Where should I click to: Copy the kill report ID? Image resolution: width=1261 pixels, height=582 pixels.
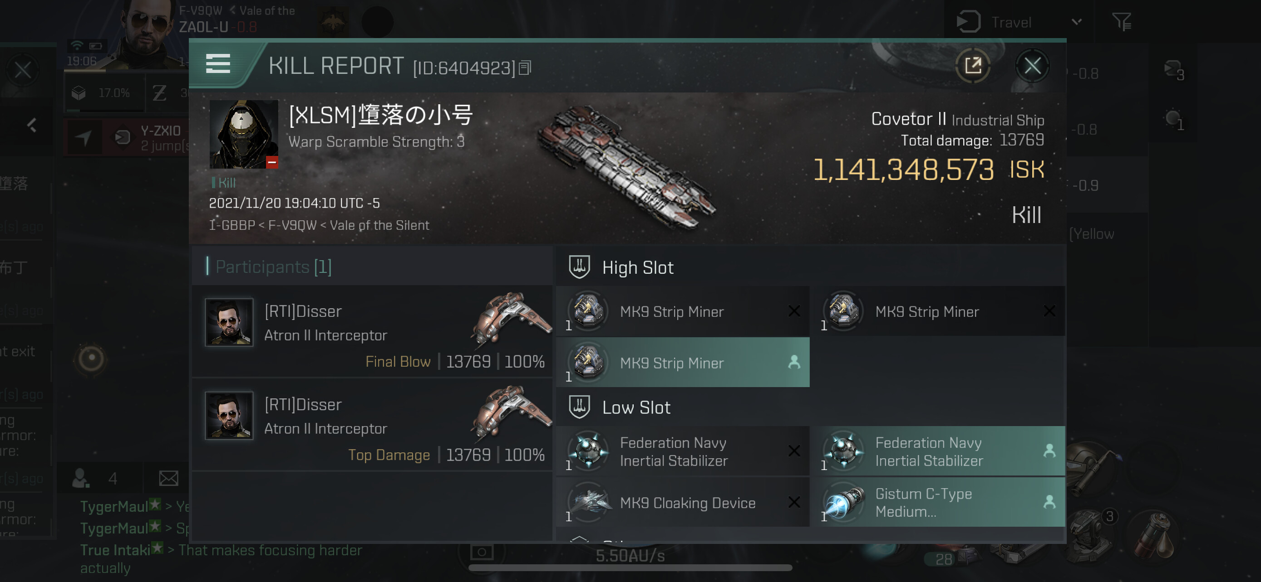click(525, 68)
